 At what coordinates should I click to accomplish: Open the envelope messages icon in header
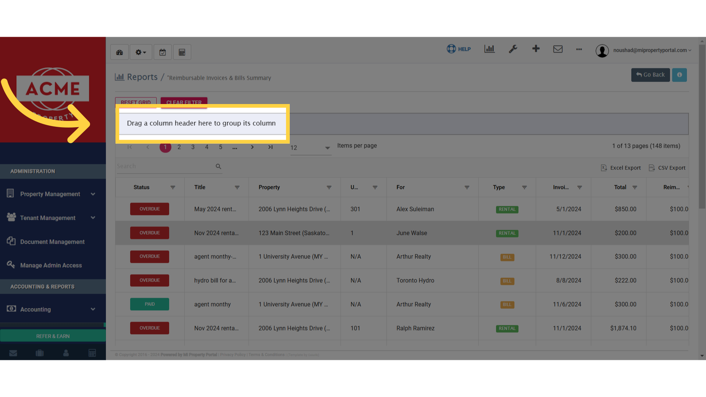(x=558, y=49)
